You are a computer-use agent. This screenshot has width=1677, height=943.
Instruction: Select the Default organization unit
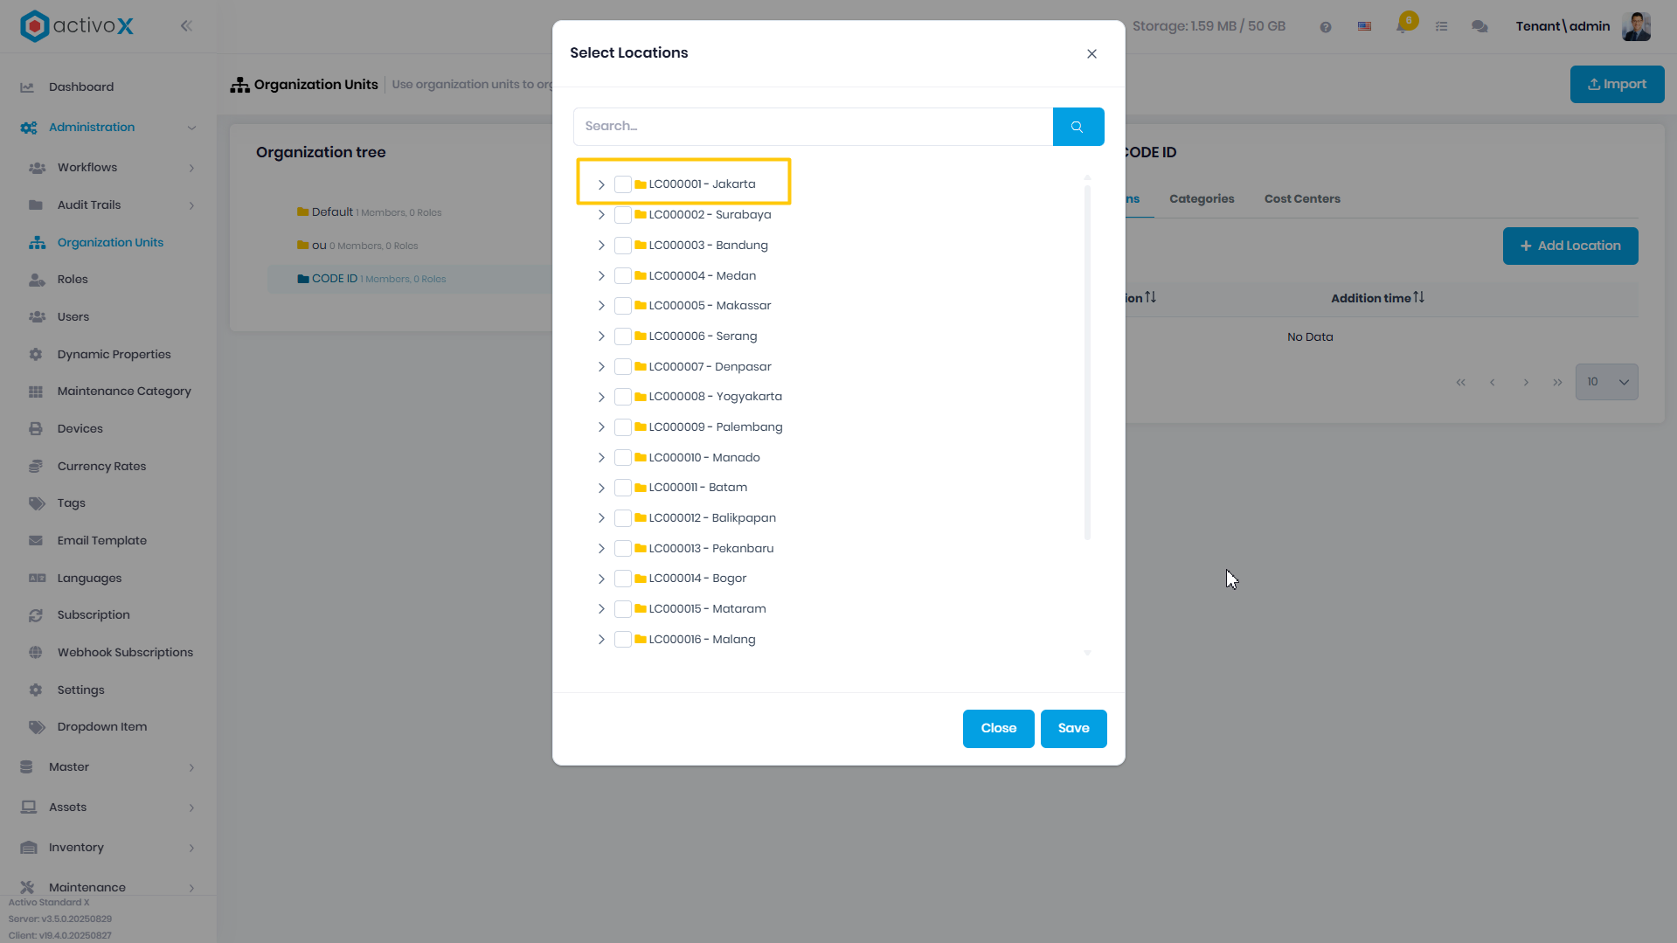332,212
